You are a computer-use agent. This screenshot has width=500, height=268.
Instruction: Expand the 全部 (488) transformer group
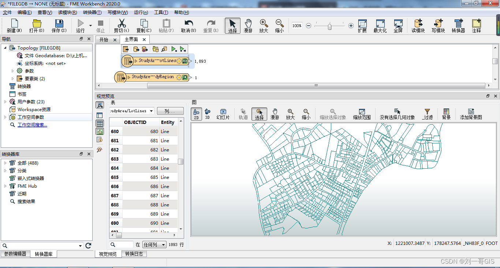(x=5, y=163)
